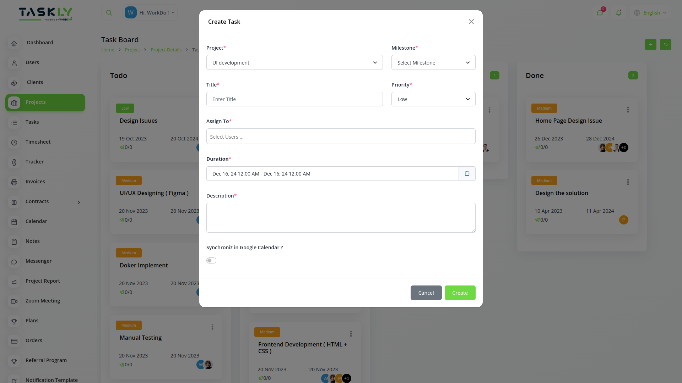Open Timesheet from the sidebar

[38, 142]
